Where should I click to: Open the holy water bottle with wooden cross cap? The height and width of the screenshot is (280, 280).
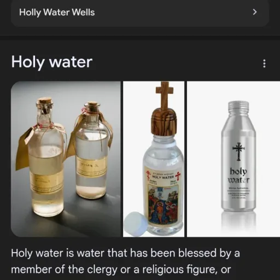click(154, 159)
